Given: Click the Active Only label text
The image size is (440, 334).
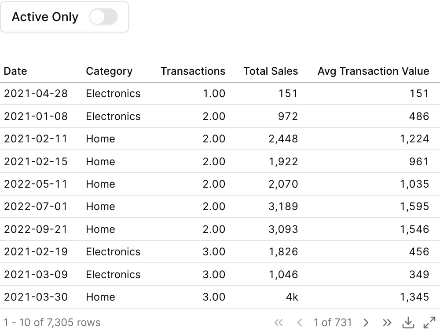Looking at the screenshot, I should click(45, 17).
